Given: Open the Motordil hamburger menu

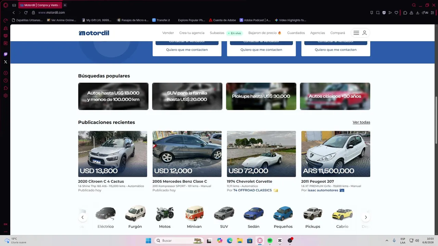Looking at the screenshot, I should pyautogui.click(x=356, y=33).
